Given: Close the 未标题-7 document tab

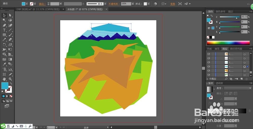Looking at the screenshot, I should point(106,9).
